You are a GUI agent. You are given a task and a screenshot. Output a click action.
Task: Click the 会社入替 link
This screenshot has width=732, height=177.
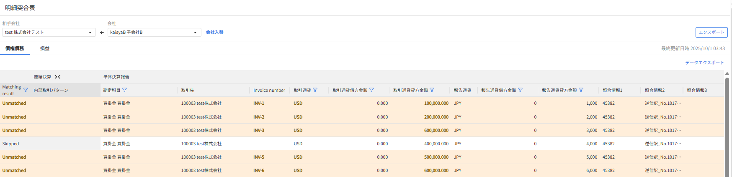point(214,33)
